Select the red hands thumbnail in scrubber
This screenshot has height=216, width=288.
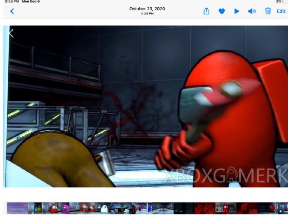(x=205, y=208)
